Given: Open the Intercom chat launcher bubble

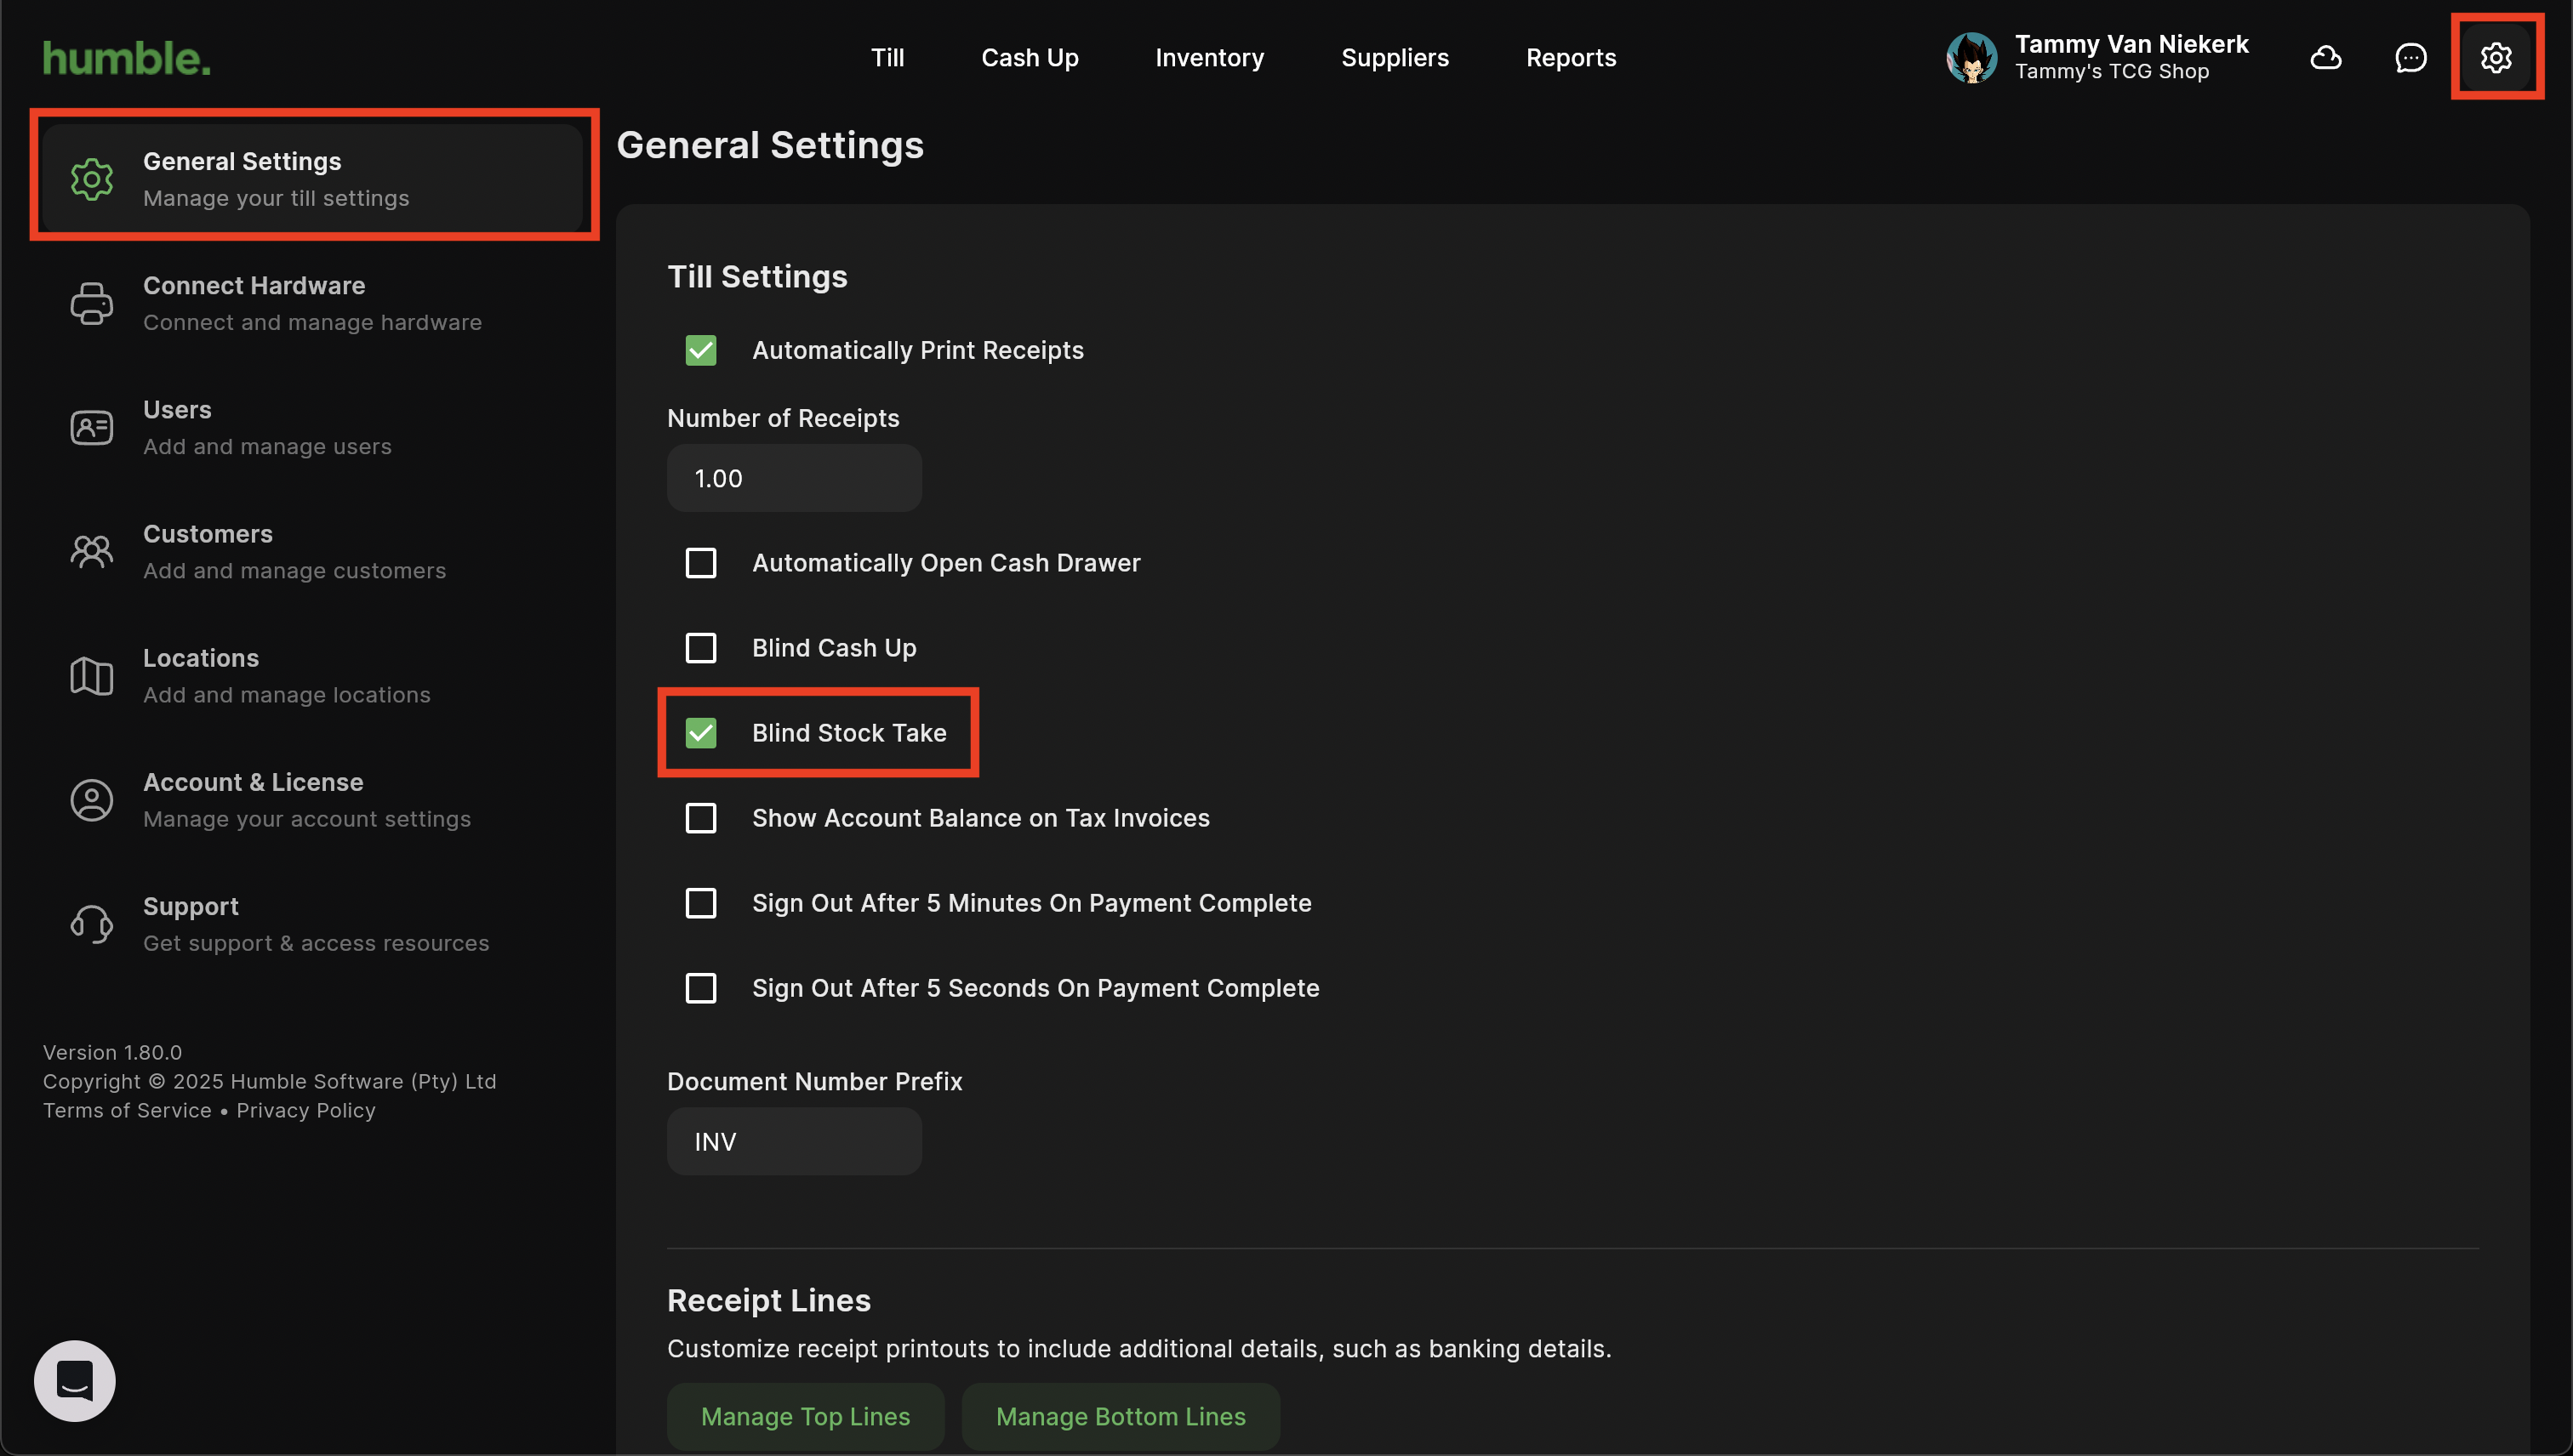Looking at the screenshot, I should pos(75,1380).
